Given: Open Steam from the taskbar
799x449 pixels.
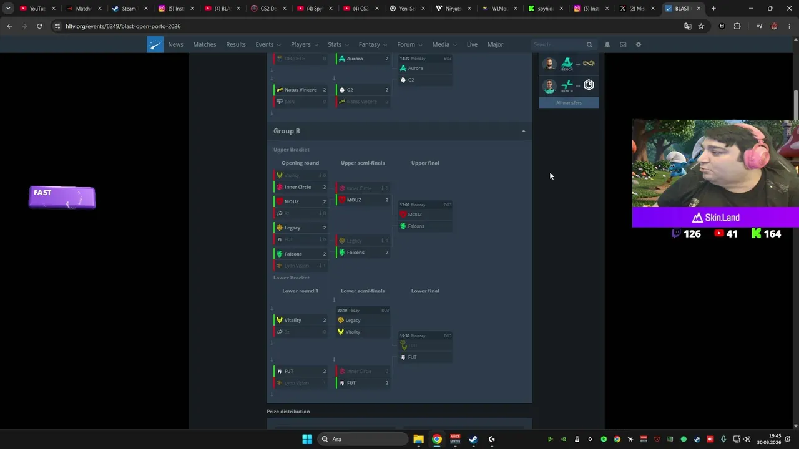Looking at the screenshot, I should click(x=473, y=439).
